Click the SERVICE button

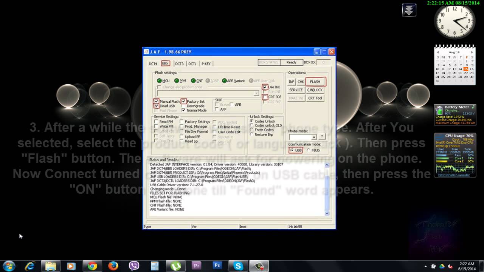click(x=296, y=90)
